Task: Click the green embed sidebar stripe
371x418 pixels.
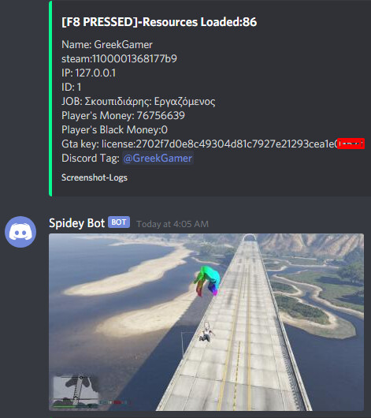Action: click(x=50, y=99)
